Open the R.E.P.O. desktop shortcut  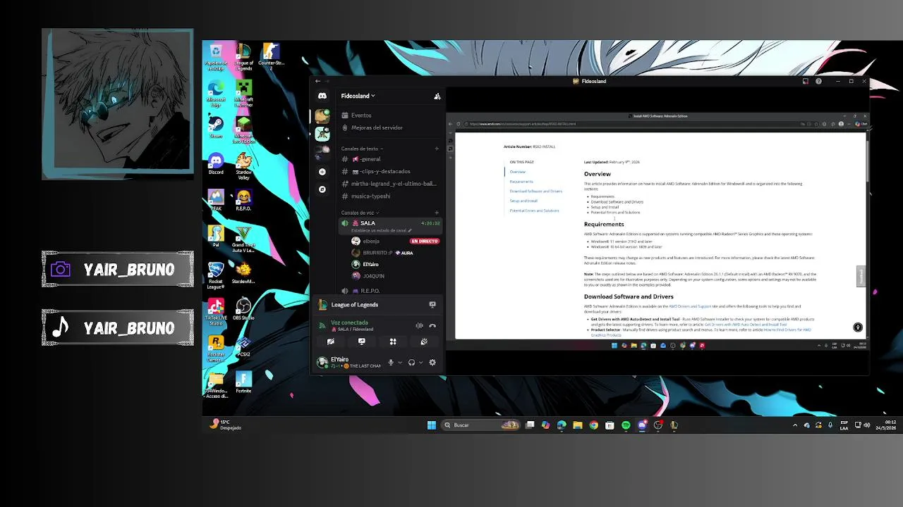pyautogui.click(x=243, y=201)
